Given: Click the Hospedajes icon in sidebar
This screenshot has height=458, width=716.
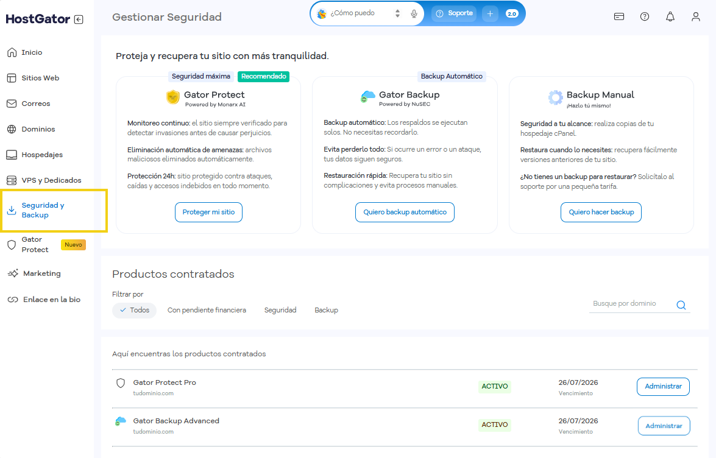Looking at the screenshot, I should click(12, 155).
